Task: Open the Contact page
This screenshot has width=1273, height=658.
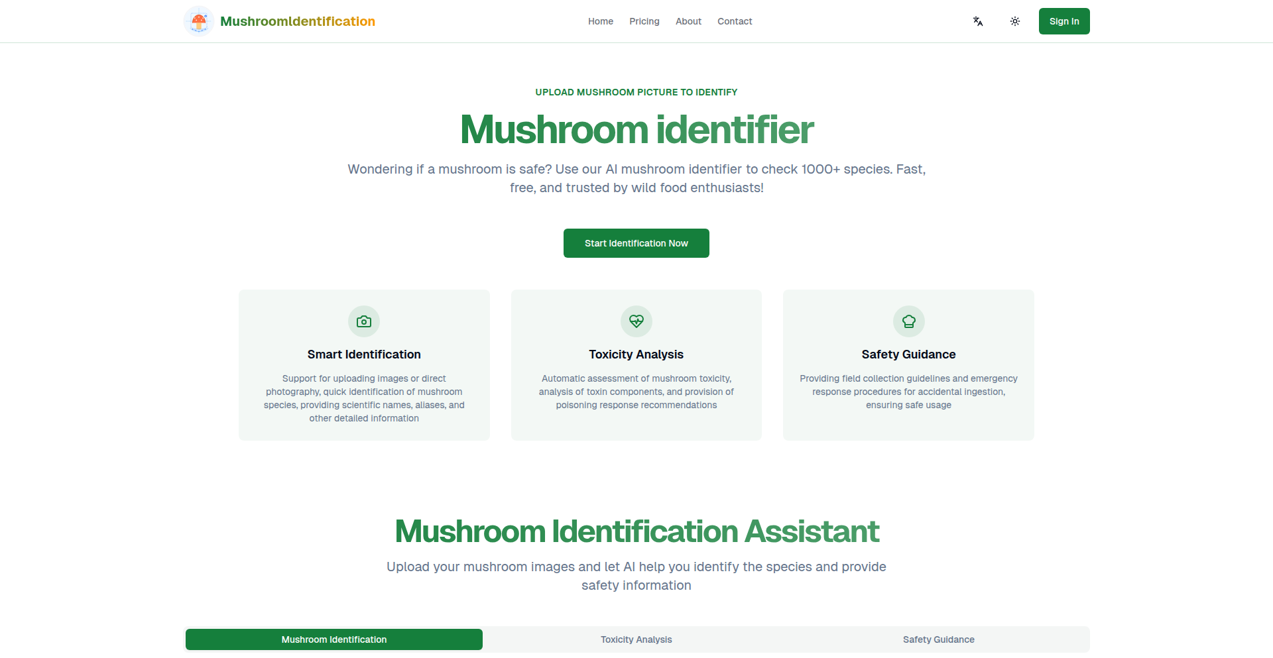Action: 734,21
